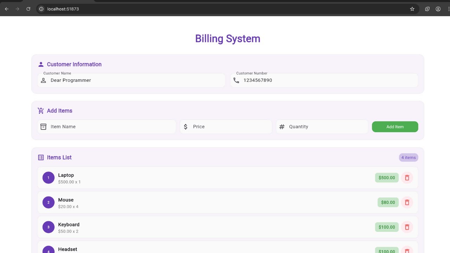Image resolution: width=450 pixels, height=253 pixels.
Task: Click the person outline icon in Customer Name
Action: point(43,80)
